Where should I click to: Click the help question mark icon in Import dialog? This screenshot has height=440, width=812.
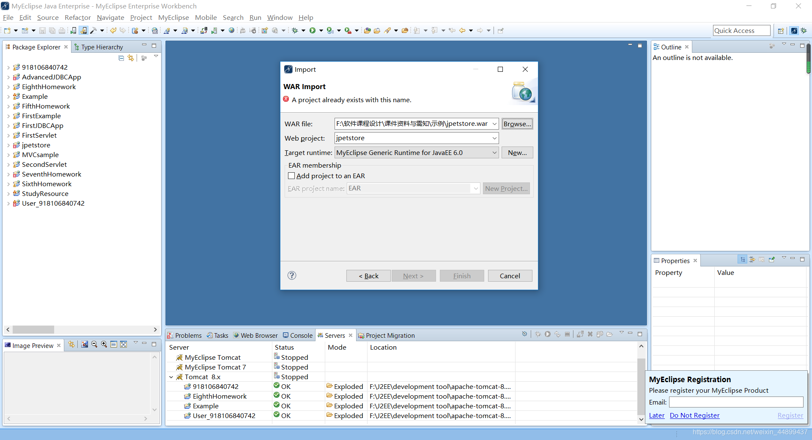(x=292, y=275)
